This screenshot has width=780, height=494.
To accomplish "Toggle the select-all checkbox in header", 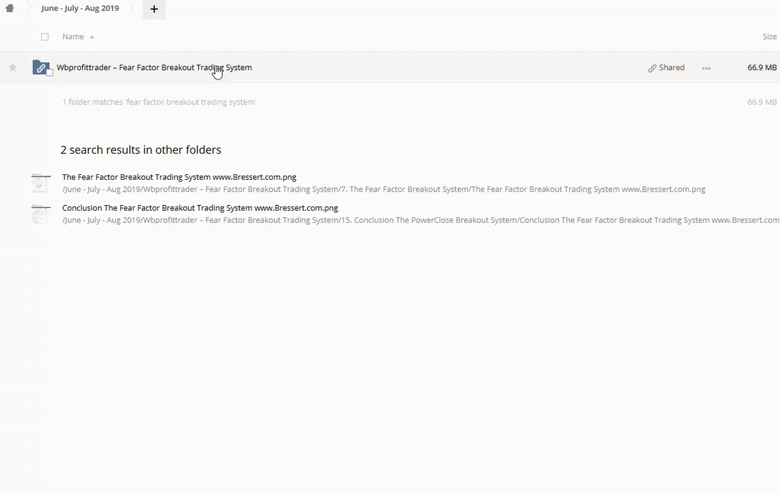I will click(x=45, y=37).
